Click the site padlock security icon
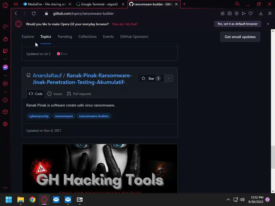The image size is (275, 206). [x=46, y=13]
